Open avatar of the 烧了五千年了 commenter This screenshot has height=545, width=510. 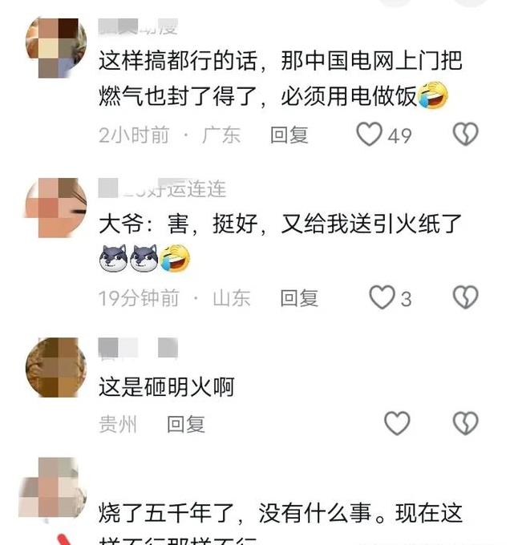pyautogui.click(x=53, y=487)
